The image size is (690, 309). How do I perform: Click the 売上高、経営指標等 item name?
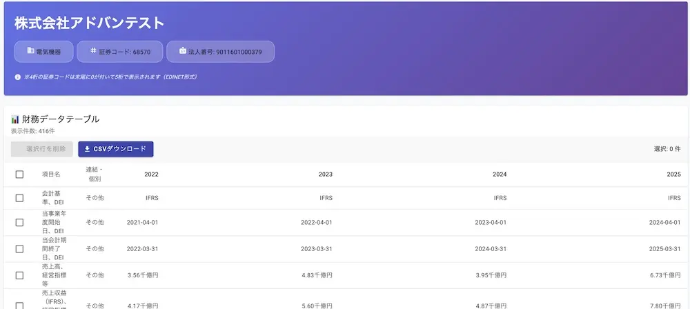[x=54, y=275]
